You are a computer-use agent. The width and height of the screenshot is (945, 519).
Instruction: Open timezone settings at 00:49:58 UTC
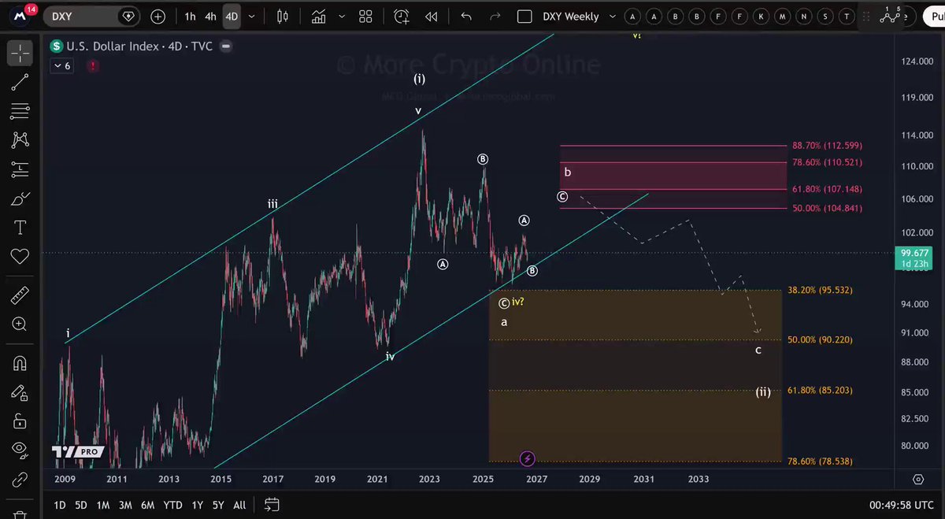click(902, 505)
